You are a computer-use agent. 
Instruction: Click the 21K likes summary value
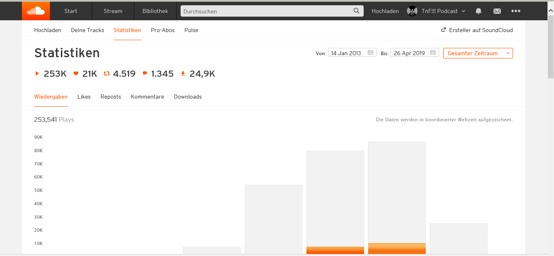coord(90,74)
